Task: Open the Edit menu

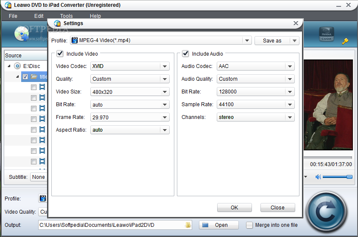Action: click(x=39, y=16)
